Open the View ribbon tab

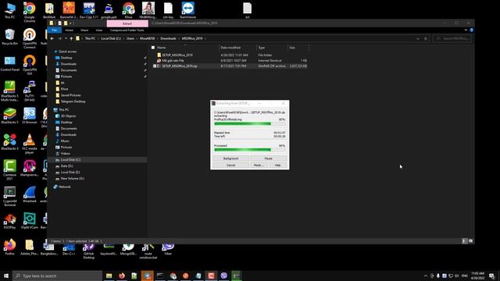coord(99,30)
